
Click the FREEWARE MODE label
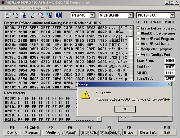(x=159, y=22)
